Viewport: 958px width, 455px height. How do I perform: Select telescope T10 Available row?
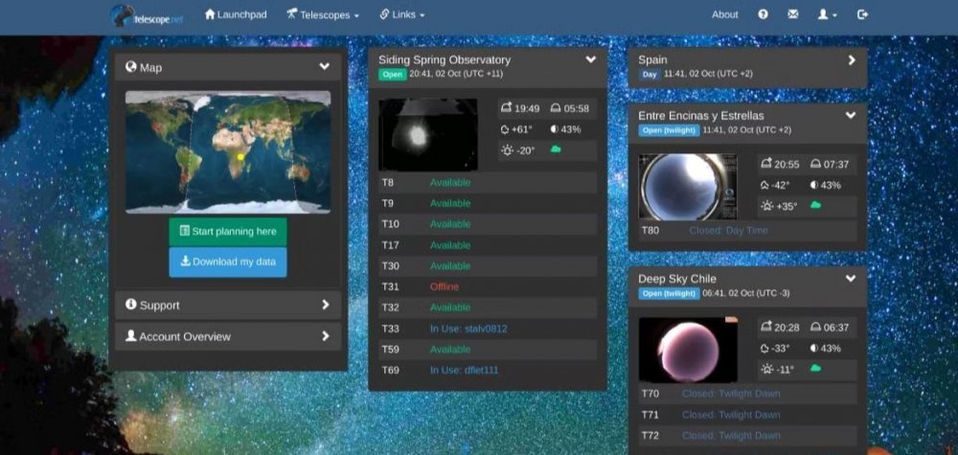(x=489, y=224)
